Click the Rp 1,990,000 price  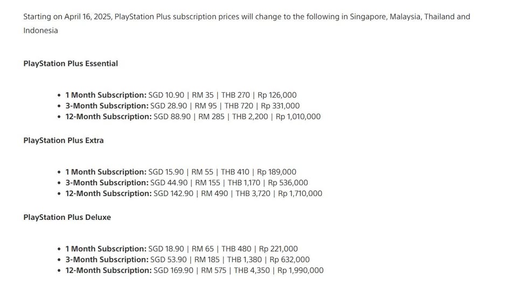pos(300,271)
